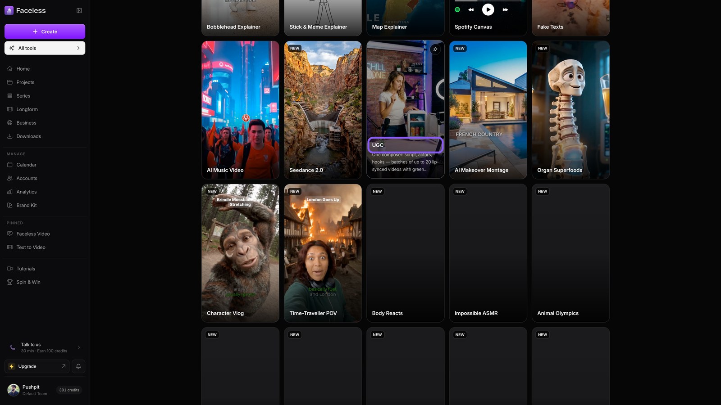The width and height of the screenshot is (721, 405).
Task: Click the Faceless Video pinned icon
Action: click(x=10, y=234)
